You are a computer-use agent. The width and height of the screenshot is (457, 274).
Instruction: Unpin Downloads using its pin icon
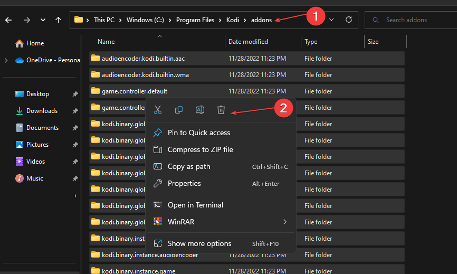pos(75,111)
